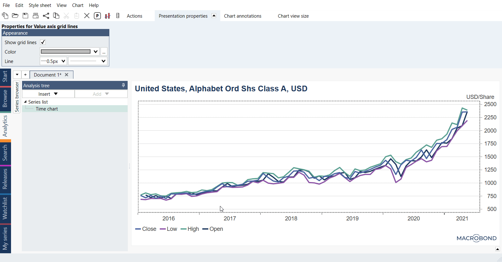Screen dimensions: 502x262
Task: Open the Analytics side tab
Action: (x=5, y=126)
